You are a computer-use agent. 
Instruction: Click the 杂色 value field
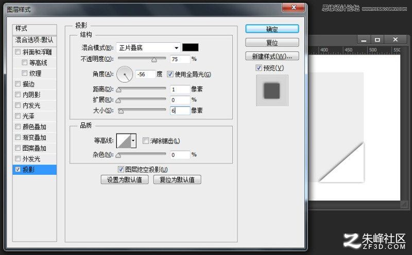180,155
